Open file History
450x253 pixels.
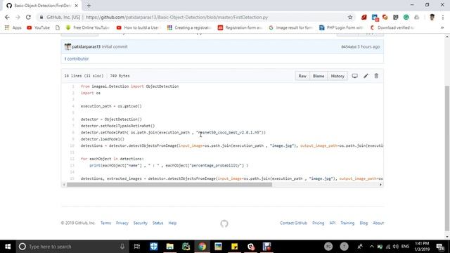pyautogui.click(x=337, y=76)
